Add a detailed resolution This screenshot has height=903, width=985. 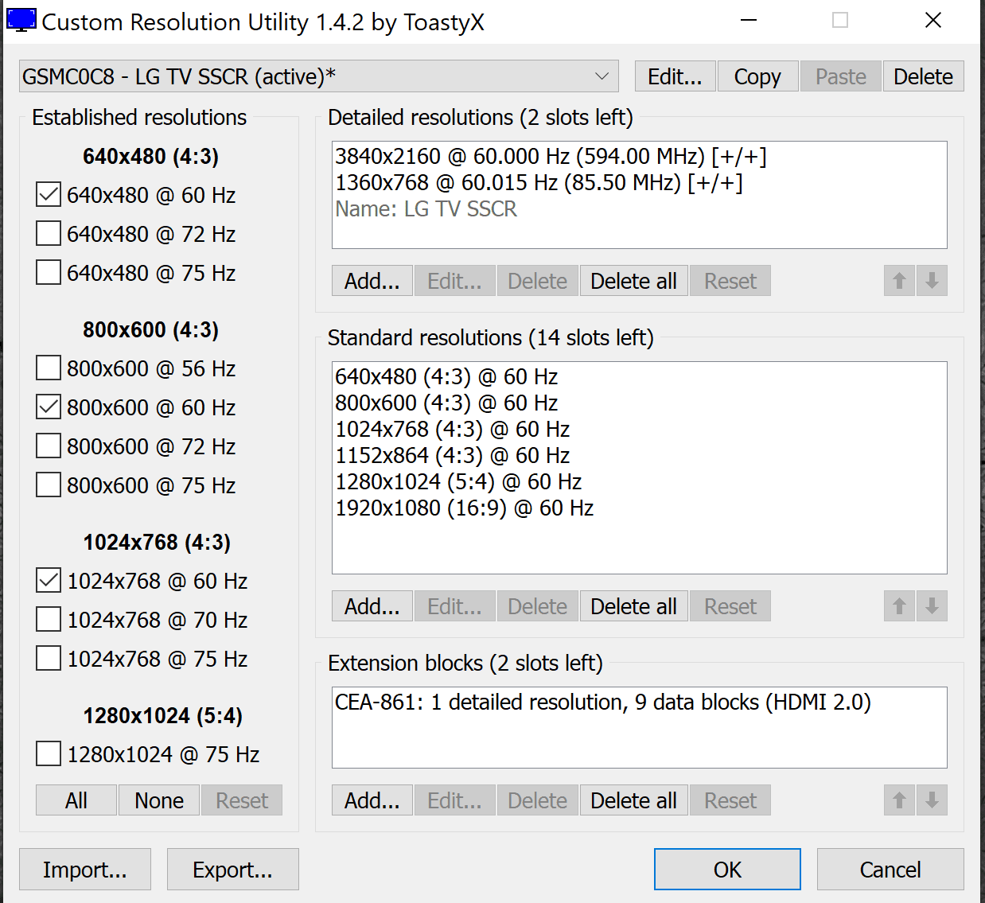point(372,281)
